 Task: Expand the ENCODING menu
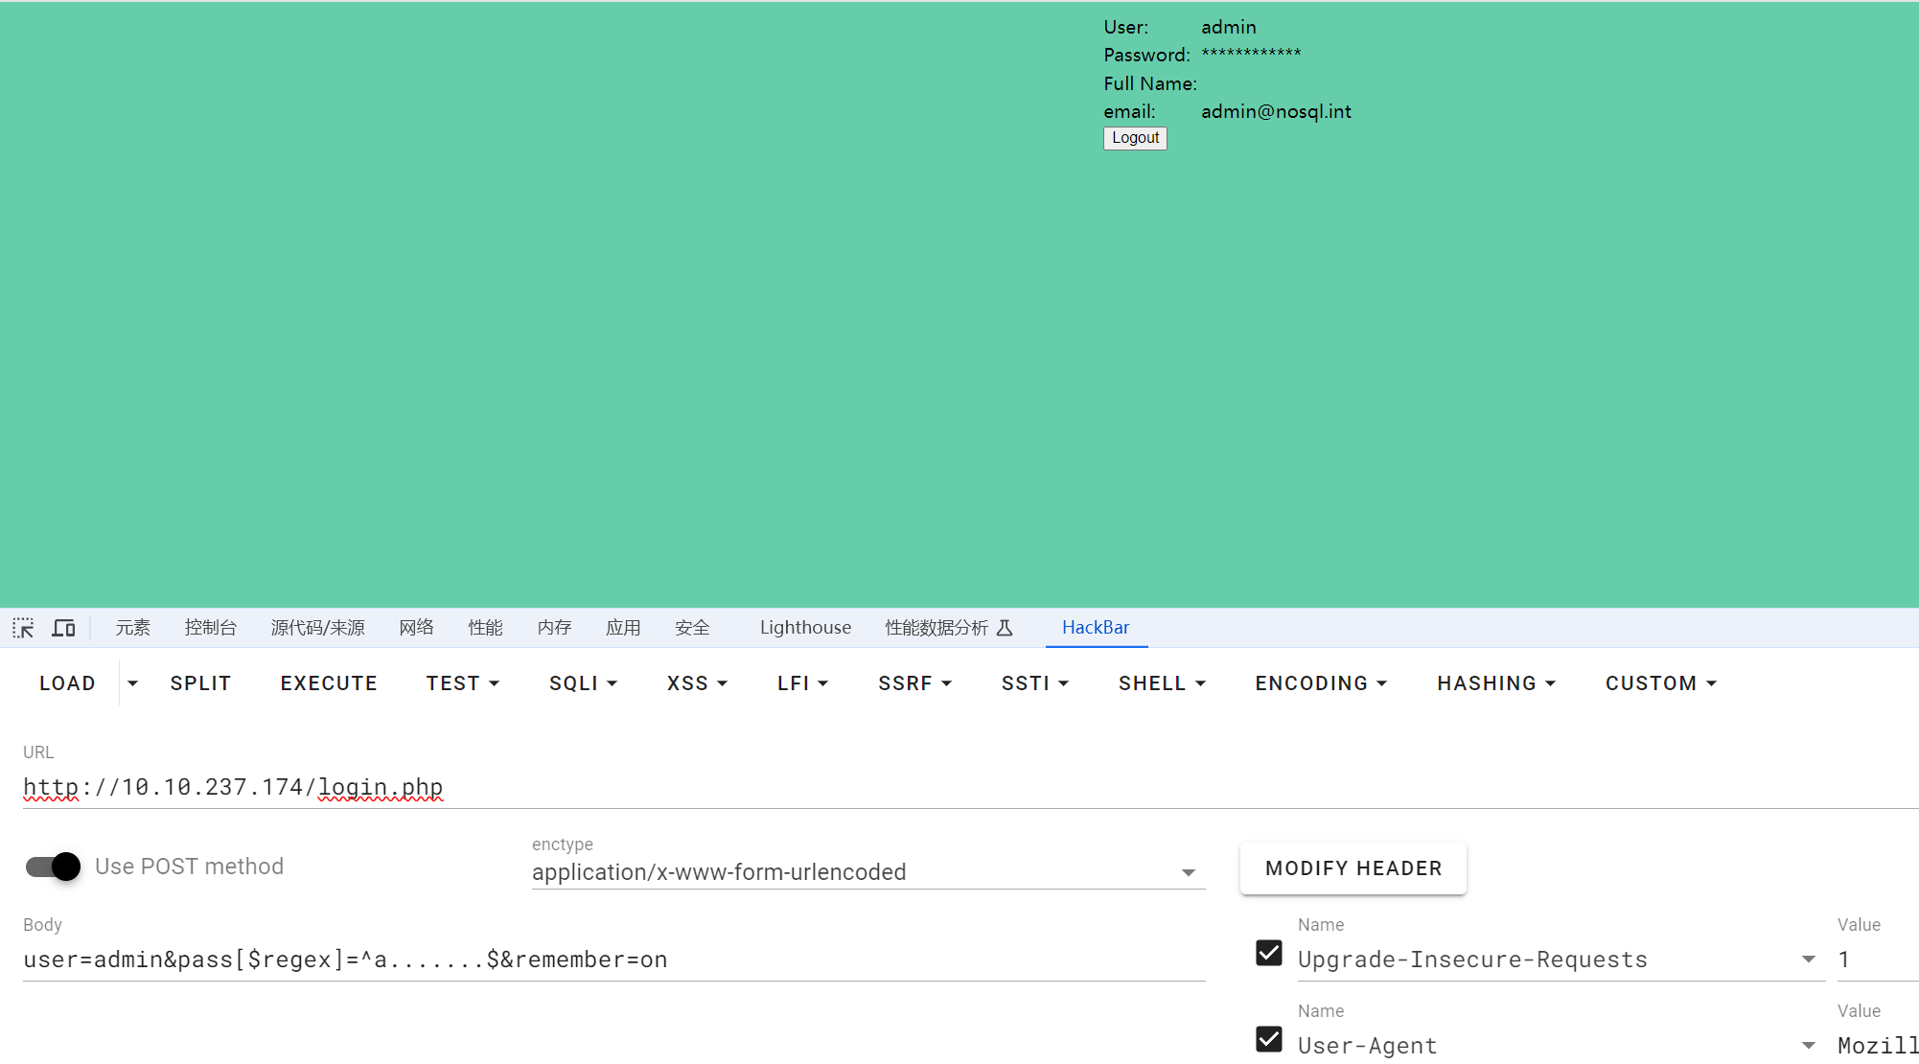(1320, 683)
